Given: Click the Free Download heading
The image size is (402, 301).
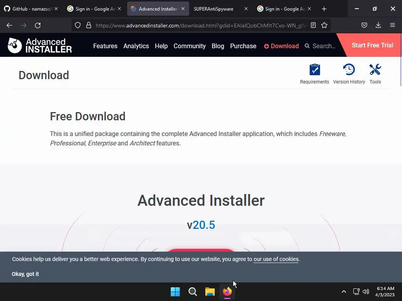Looking at the screenshot, I should click(x=88, y=116).
